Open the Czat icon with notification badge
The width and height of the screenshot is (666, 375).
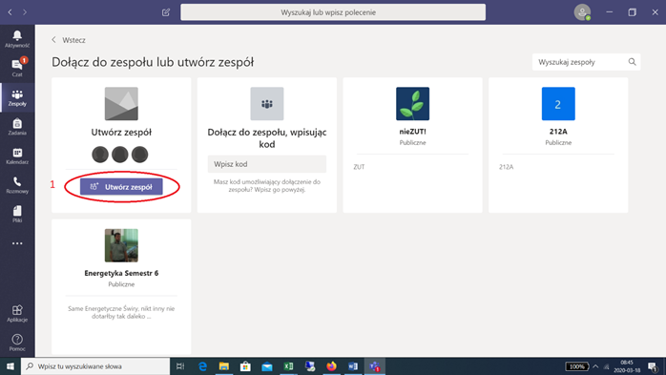coord(17,68)
